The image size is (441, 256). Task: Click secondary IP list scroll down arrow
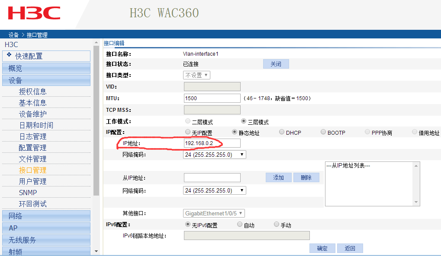point(416,202)
